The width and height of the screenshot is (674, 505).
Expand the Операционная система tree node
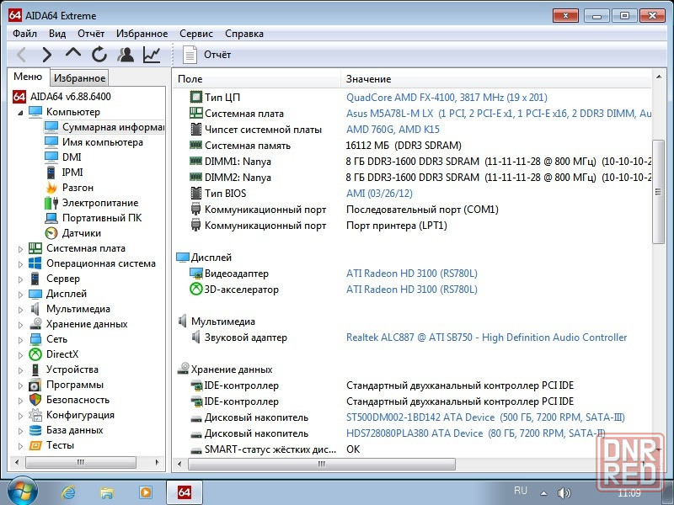[x=20, y=264]
